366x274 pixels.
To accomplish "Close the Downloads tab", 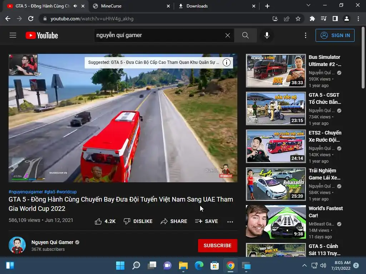I will (x=254, y=6).
